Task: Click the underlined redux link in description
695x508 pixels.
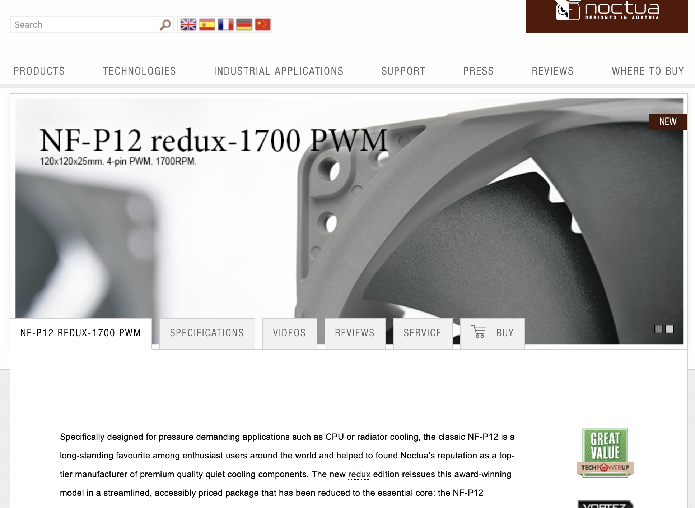Action: tap(359, 474)
